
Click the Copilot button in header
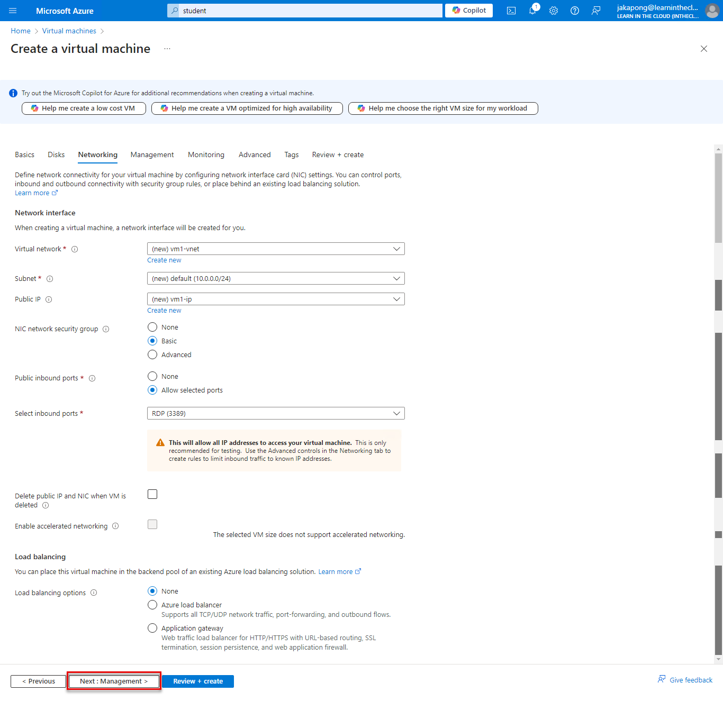coord(469,11)
